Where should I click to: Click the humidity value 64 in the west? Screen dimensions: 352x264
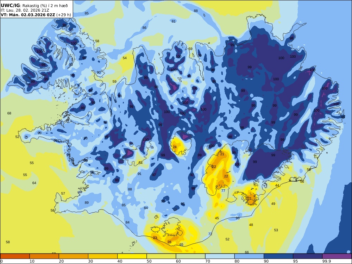pos(34,183)
